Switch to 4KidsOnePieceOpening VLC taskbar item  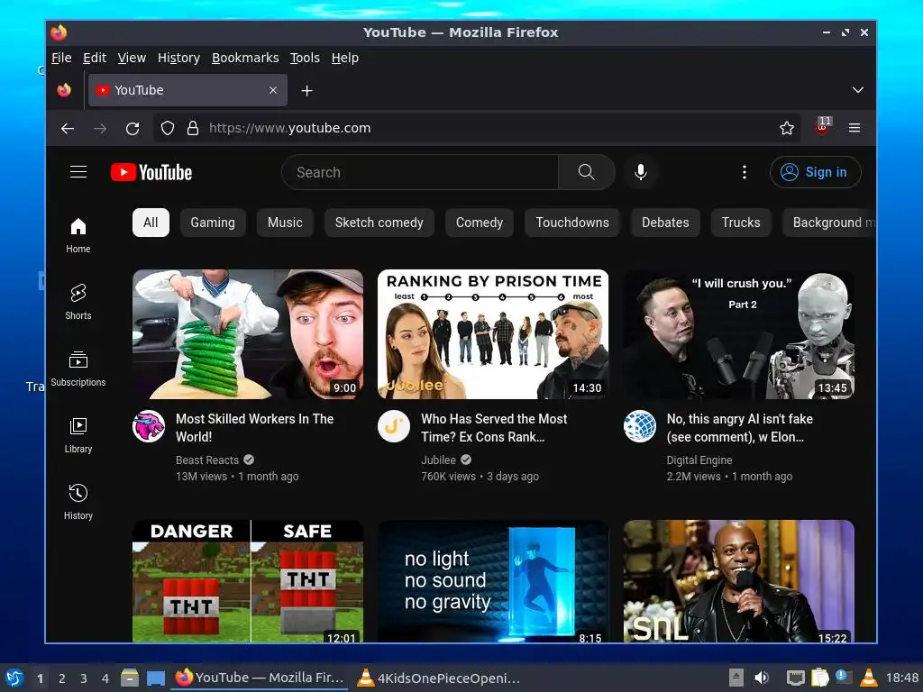pos(439,678)
